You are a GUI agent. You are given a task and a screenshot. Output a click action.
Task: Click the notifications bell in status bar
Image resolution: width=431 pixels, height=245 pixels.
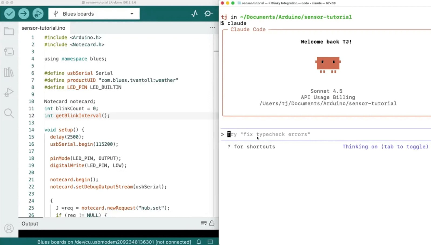[199, 242]
